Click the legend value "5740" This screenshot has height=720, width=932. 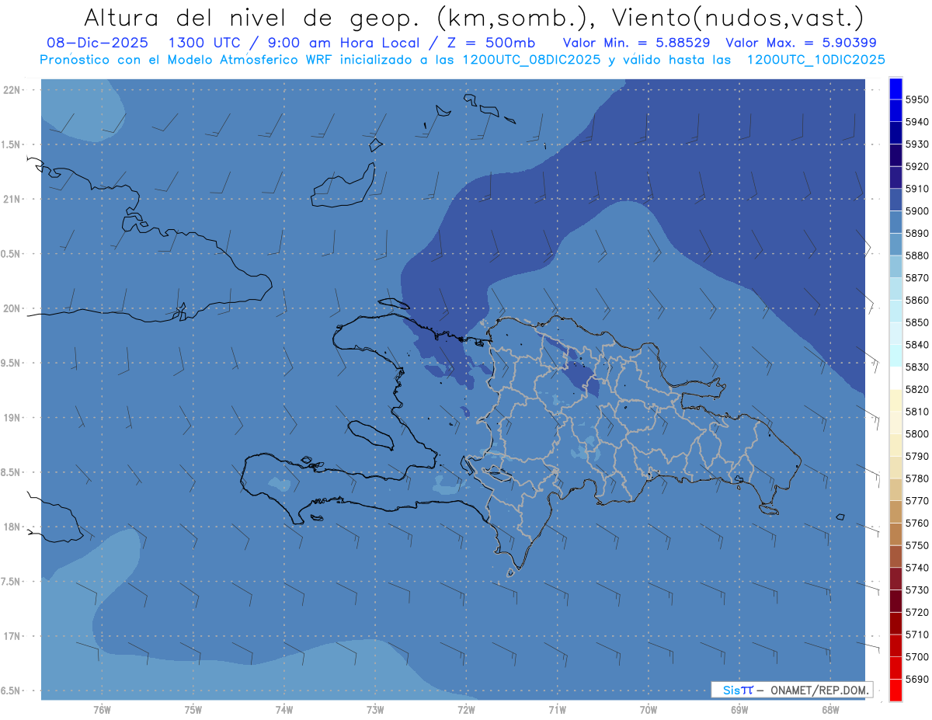pyautogui.click(x=916, y=568)
